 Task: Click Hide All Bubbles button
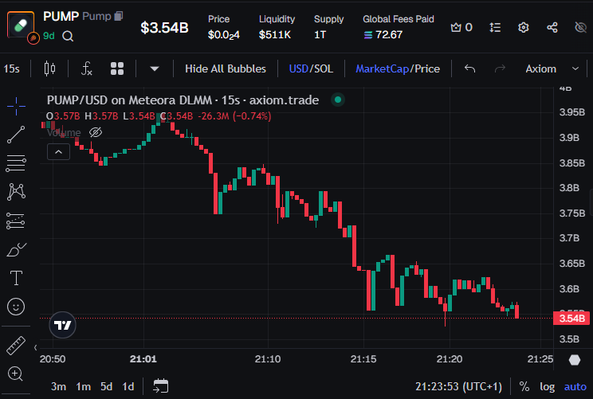pyautogui.click(x=226, y=68)
